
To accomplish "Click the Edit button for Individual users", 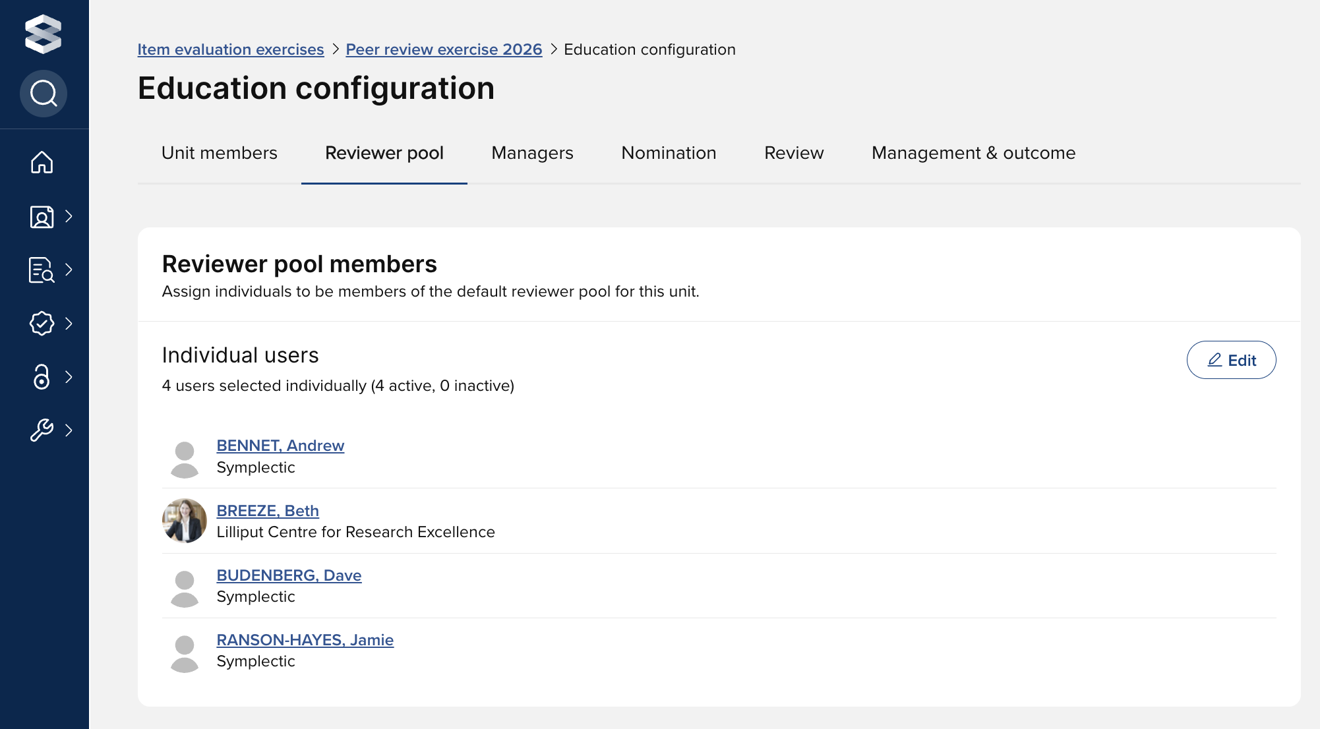I will [x=1231, y=360].
